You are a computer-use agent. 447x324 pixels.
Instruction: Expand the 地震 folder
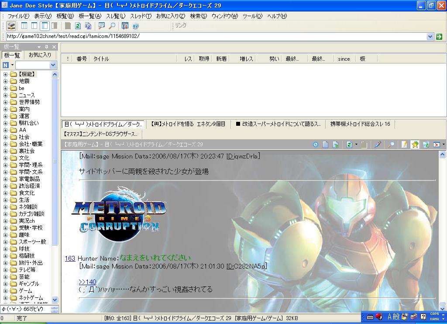point(5,81)
